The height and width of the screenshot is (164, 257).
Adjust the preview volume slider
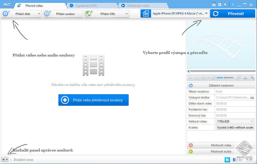coord(225,78)
